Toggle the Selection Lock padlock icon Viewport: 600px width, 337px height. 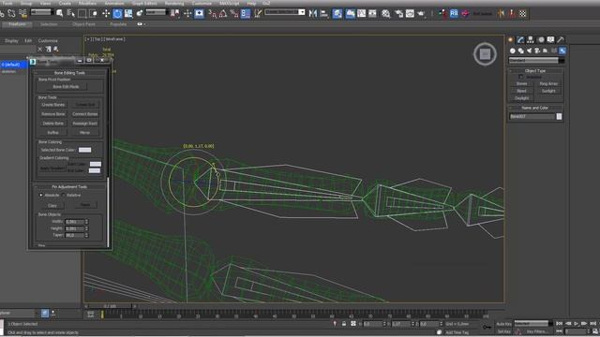(344, 324)
